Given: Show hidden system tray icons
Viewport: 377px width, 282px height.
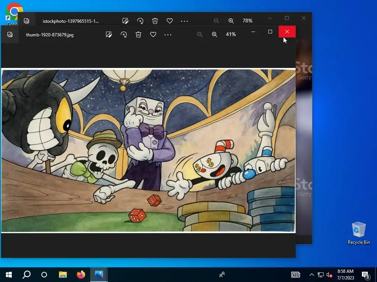Looking at the screenshot, I should (x=311, y=275).
